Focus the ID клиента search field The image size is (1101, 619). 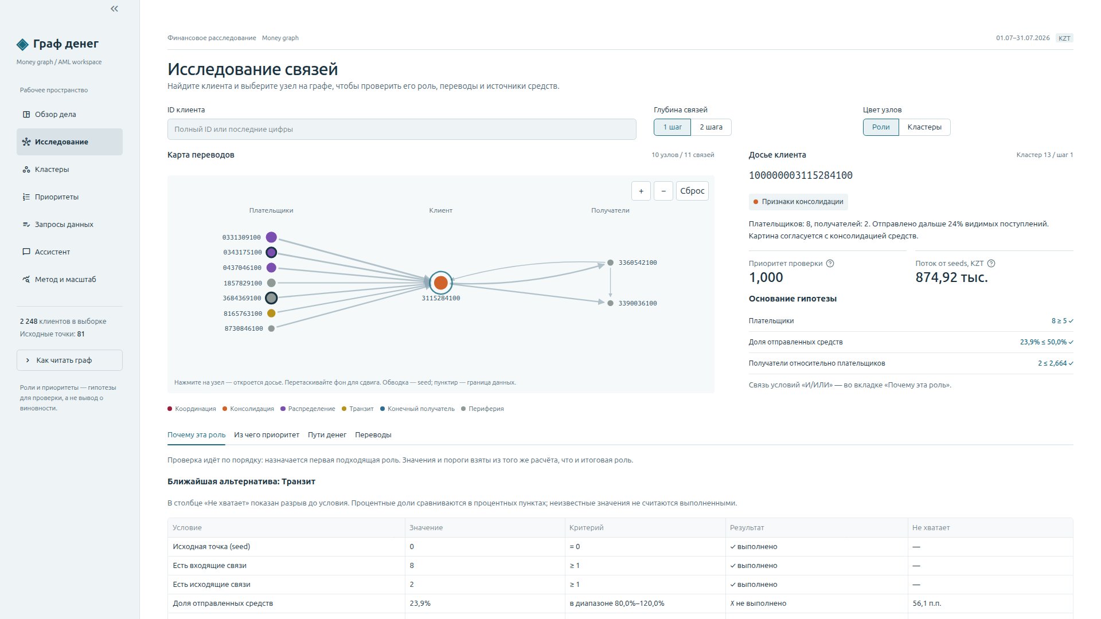(x=402, y=130)
